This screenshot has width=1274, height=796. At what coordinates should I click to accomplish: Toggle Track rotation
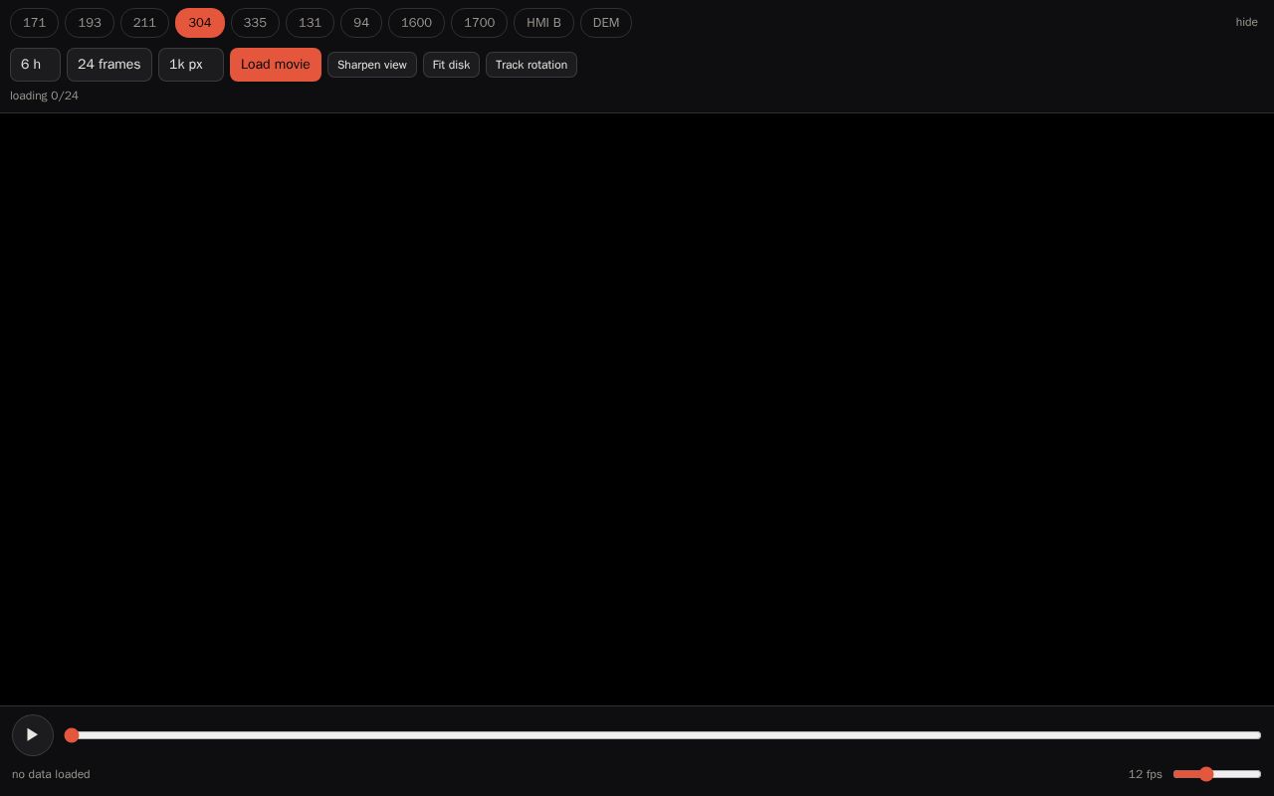pos(531,65)
